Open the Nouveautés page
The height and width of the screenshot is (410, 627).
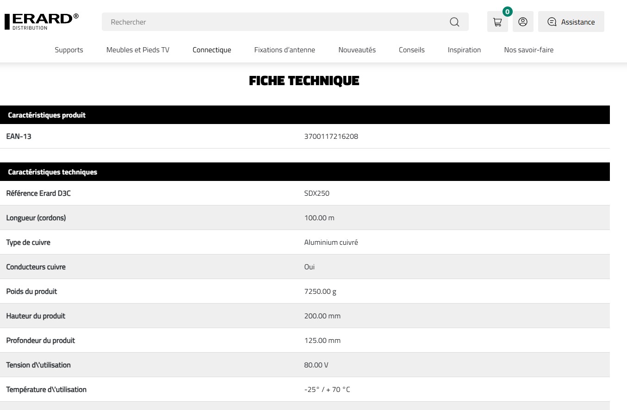click(357, 50)
